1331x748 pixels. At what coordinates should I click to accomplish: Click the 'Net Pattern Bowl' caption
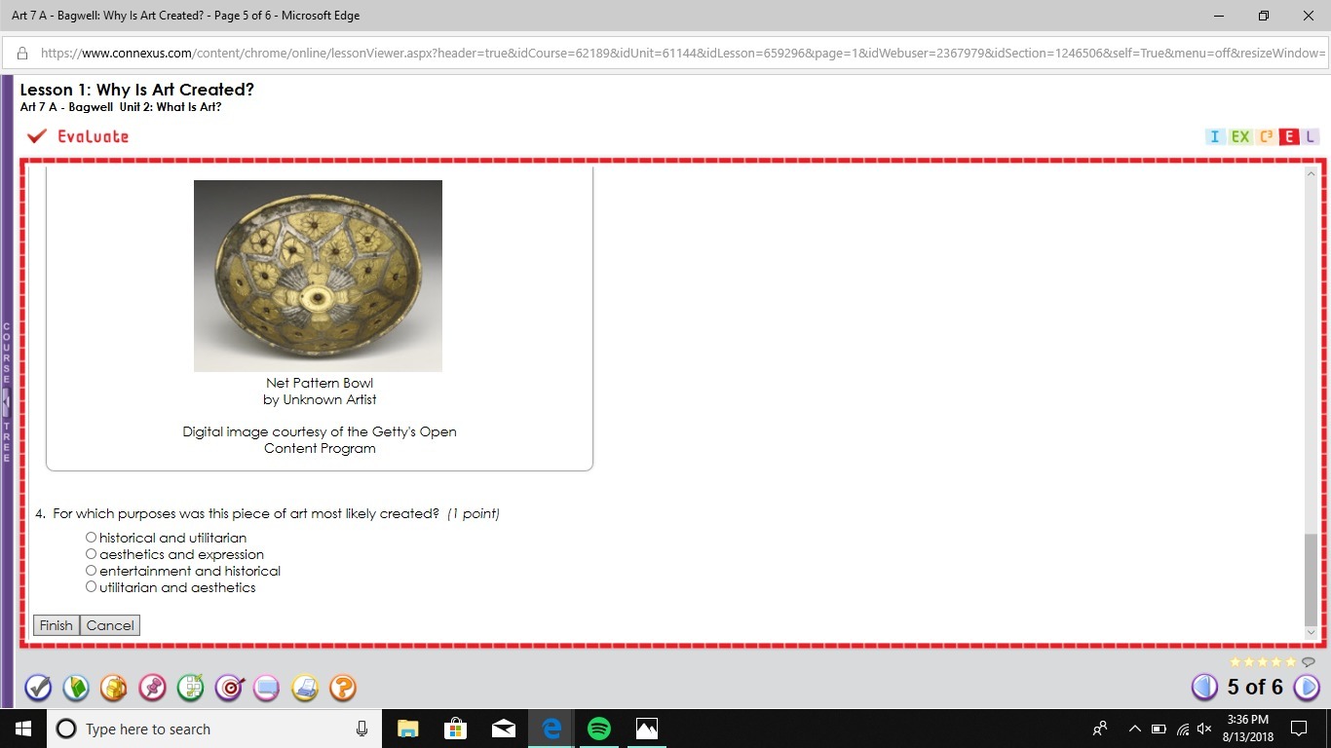click(x=320, y=383)
